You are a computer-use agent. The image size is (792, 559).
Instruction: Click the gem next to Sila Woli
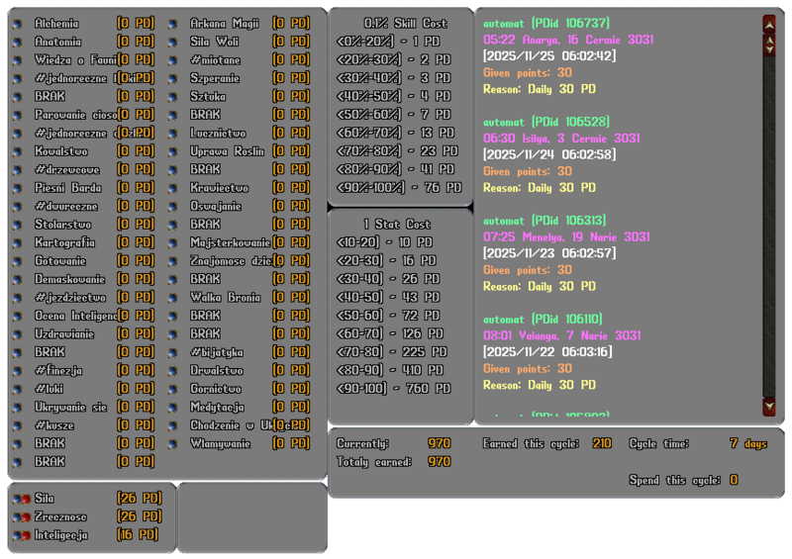tap(173, 43)
